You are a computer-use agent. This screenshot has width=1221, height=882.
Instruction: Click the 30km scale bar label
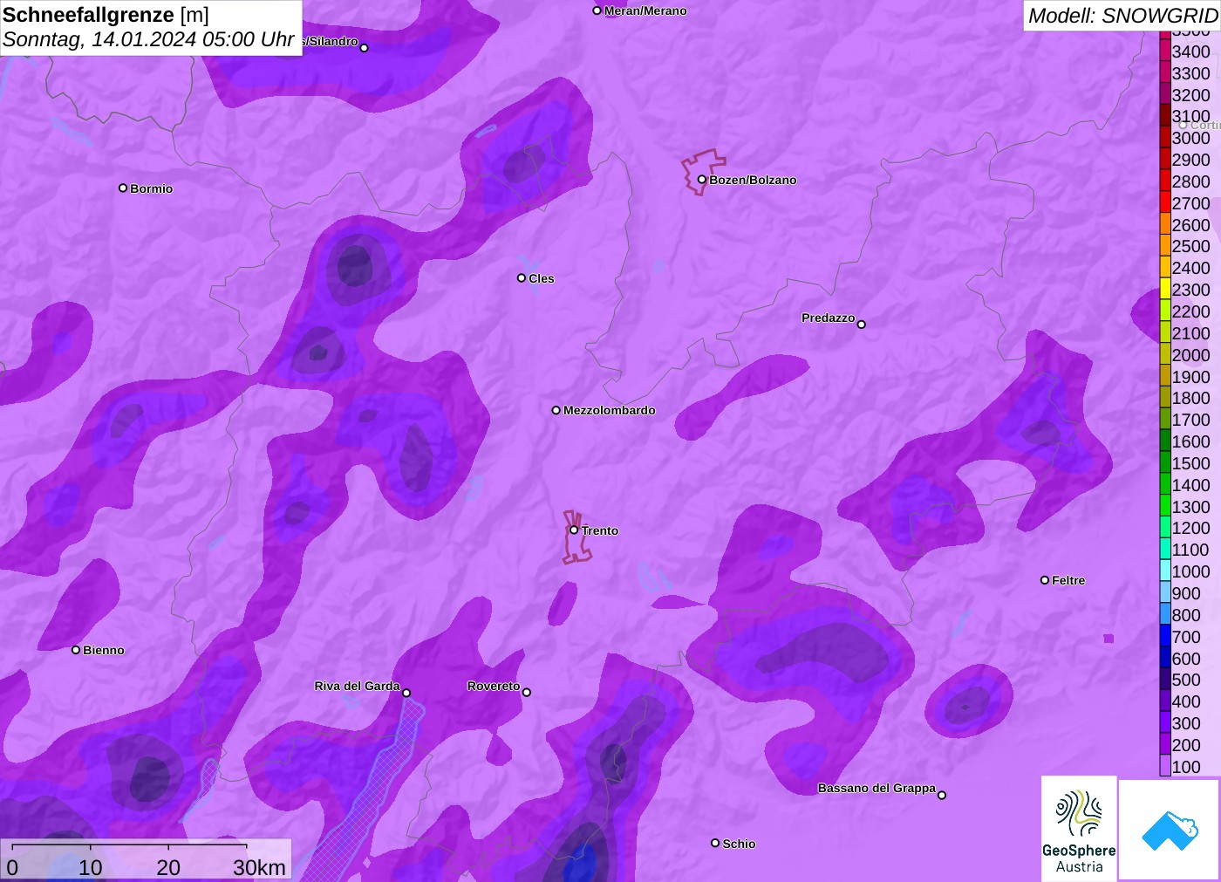259,867
